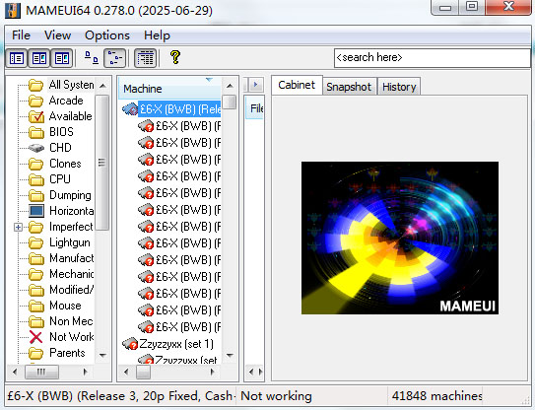Click folder tree horizontal scroll left arrow

15,372
